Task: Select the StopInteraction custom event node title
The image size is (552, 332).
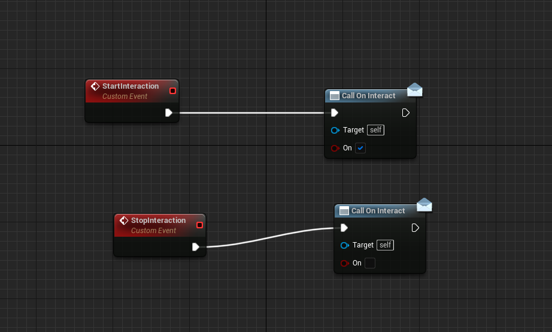Action: pos(159,221)
